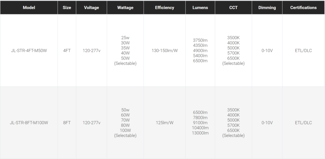This screenshot has width=325, height=159.
Task: Select the 4FT size cell
Action: pos(67,51)
